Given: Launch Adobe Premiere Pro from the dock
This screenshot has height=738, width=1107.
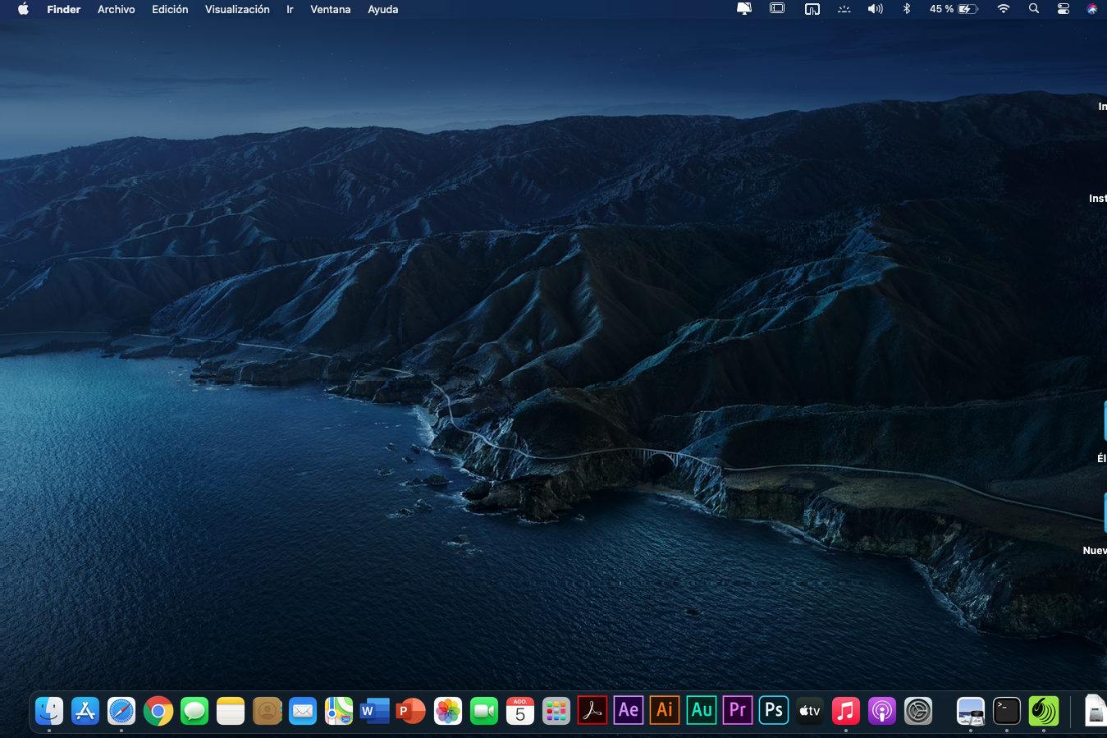Looking at the screenshot, I should coord(738,711).
